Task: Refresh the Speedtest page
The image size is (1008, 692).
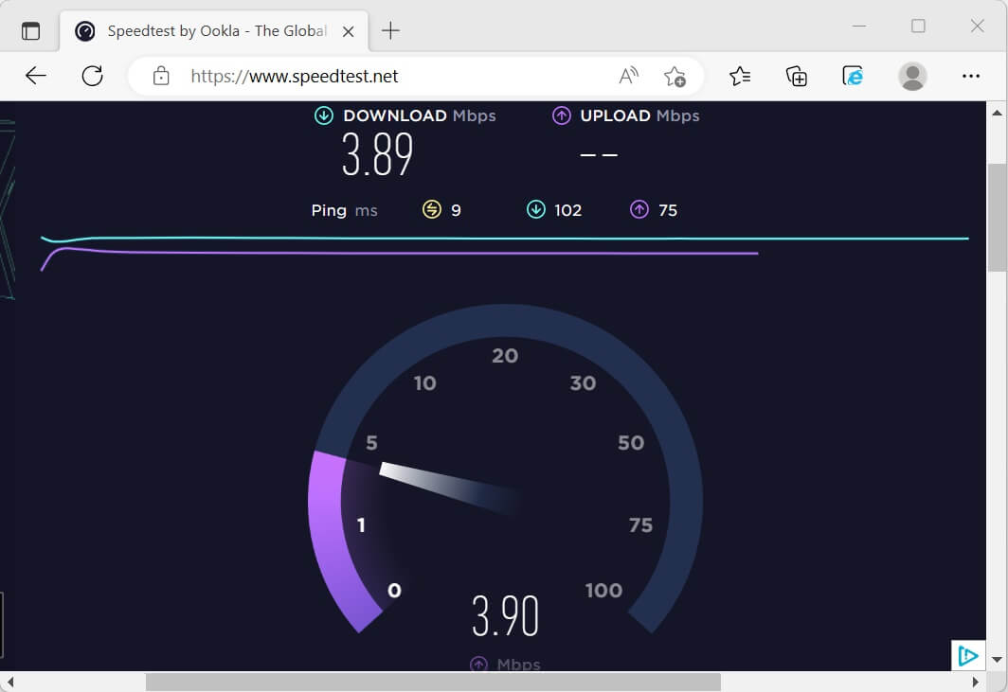Action: point(92,77)
